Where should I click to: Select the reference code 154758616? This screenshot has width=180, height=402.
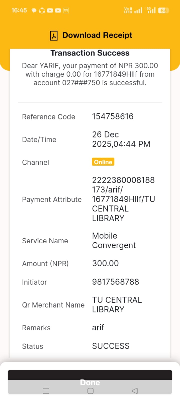113,116
